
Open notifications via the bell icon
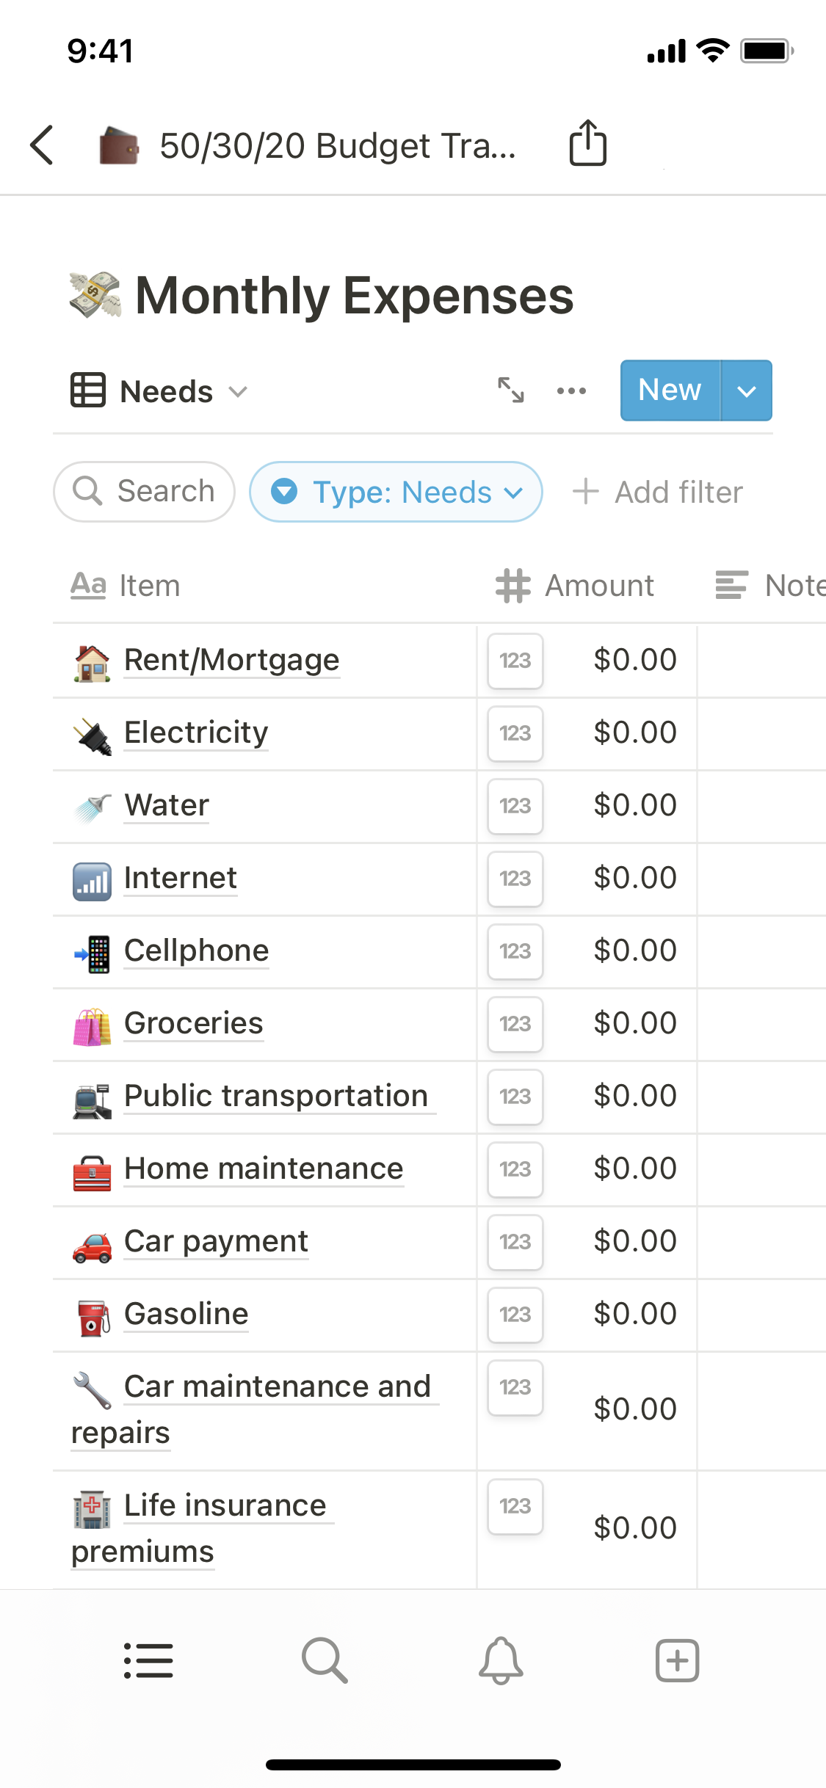500,1660
